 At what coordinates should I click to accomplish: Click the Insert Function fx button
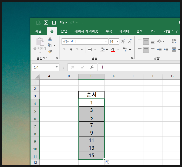[x=92, y=67]
